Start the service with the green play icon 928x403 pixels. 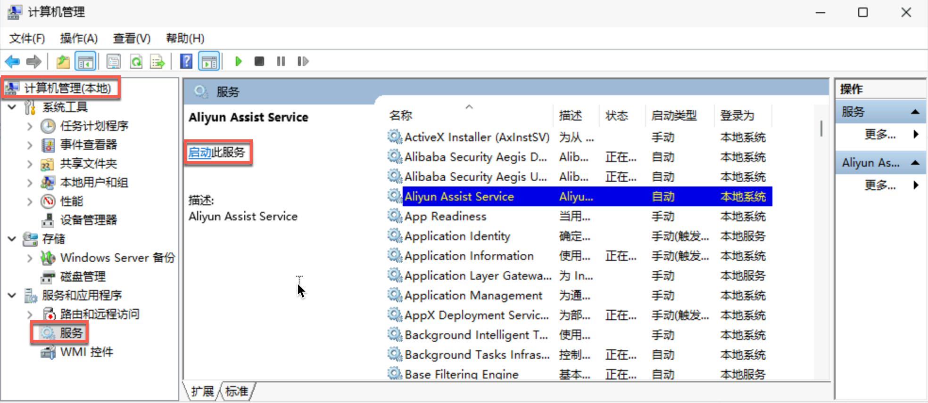tap(238, 61)
